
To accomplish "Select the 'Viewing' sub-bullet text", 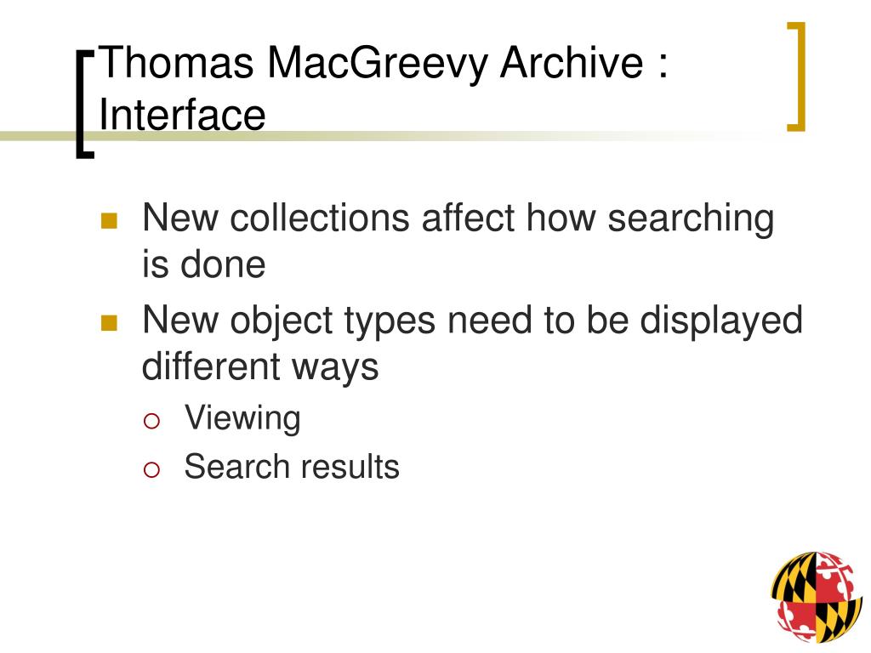I will tap(242, 418).
